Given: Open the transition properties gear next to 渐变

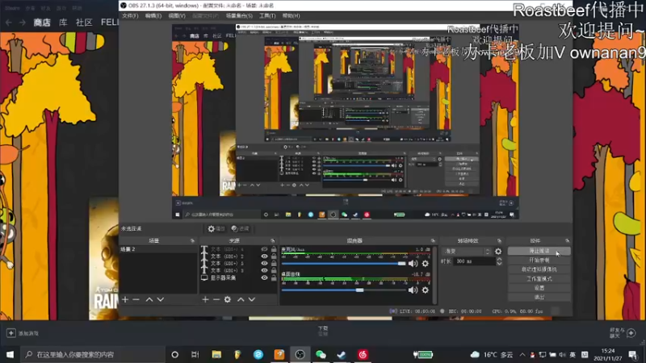Looking at the screenshot, I should 498,251.
